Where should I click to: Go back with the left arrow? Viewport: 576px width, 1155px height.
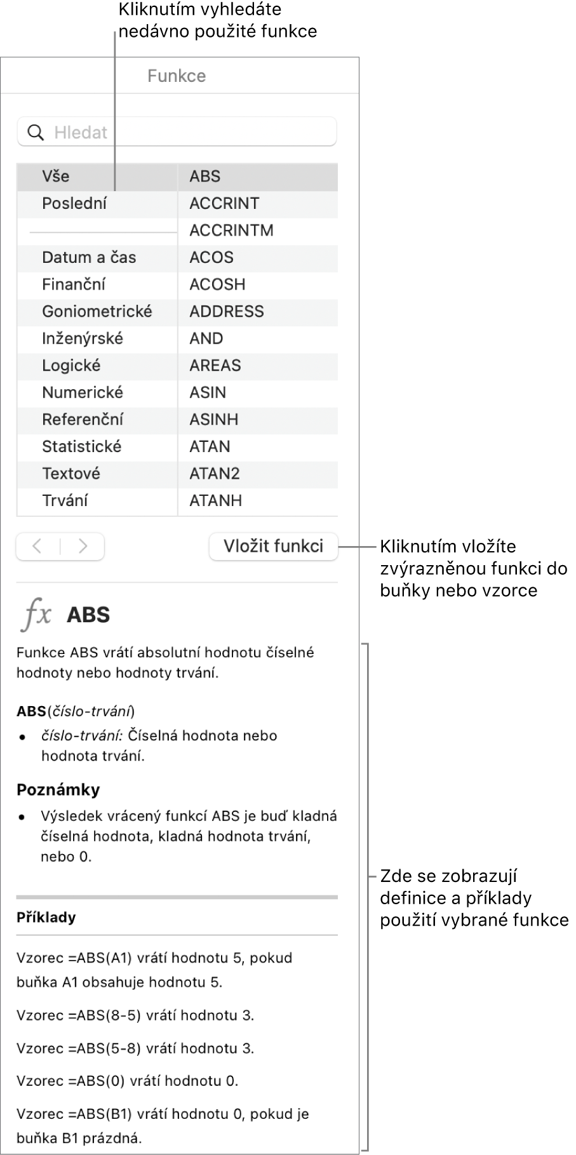[x=37, y=546]
